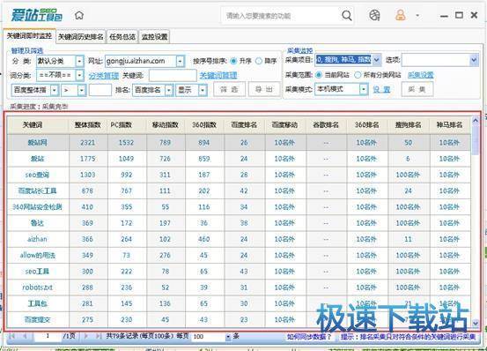This screenshot has width=487, height=351.
Task: Open the 采集模式 本机模式 dropdown
Action: pos(364,89)
